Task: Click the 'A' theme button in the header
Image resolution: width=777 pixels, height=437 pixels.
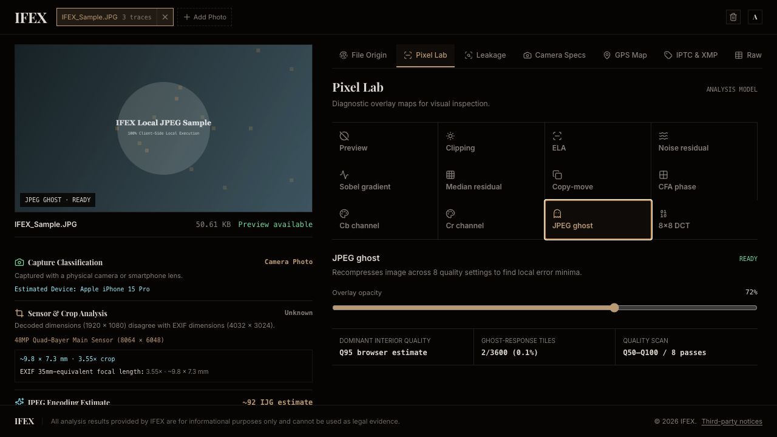Action: coord(755,17)
